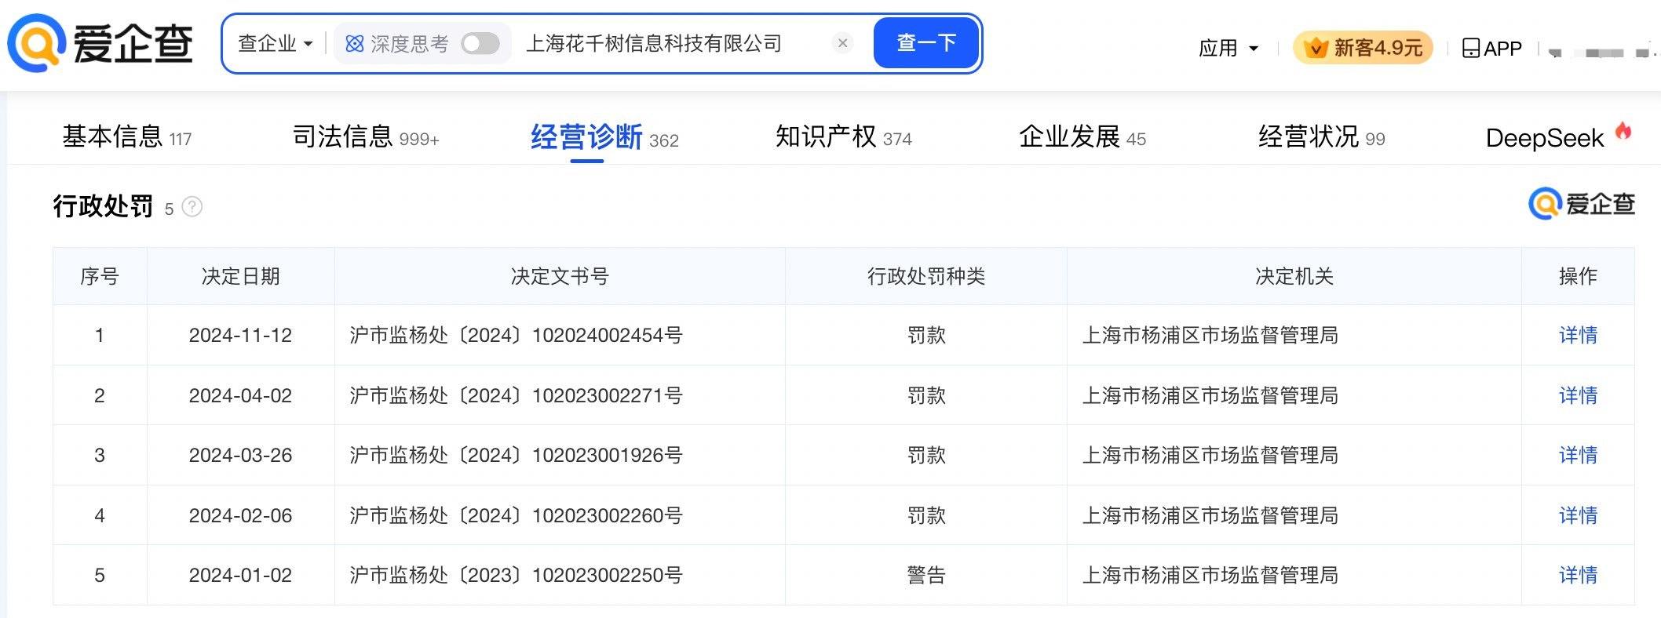Select document number 102023002271号 cell
Image resolution: width=1661 pixels, height=618 pixels.
point(560,395)
